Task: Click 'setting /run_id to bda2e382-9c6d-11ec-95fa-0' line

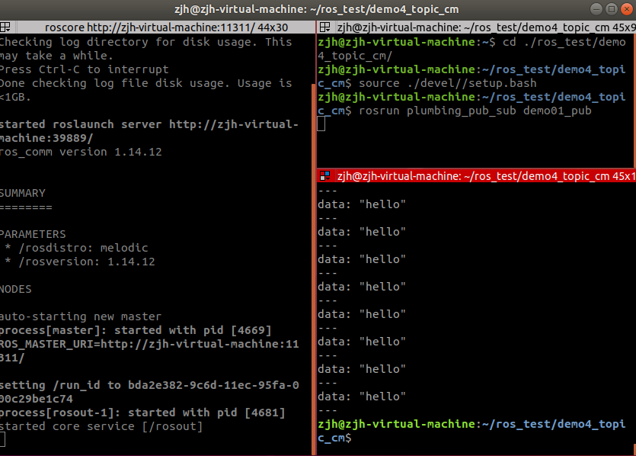Action: tap(149, 385)
